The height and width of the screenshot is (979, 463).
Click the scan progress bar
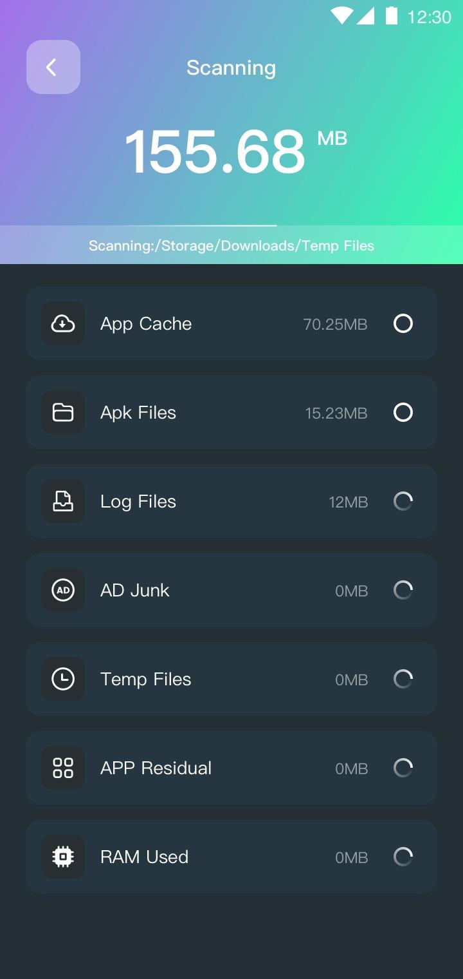pyautogui.click(x=232, y=225)
